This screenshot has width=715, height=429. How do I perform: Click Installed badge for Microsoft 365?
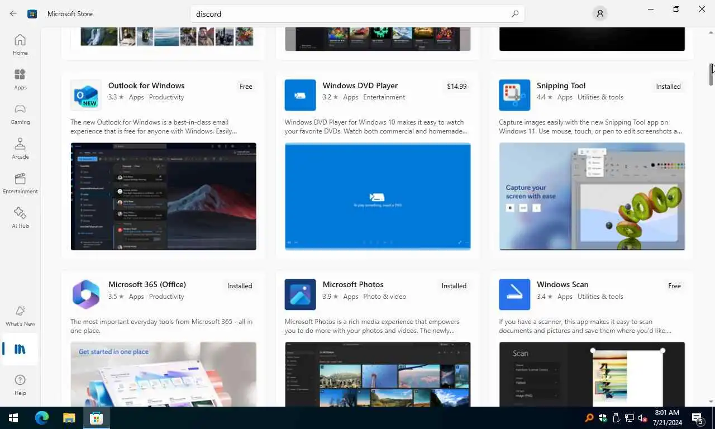(x=240, y=286)
